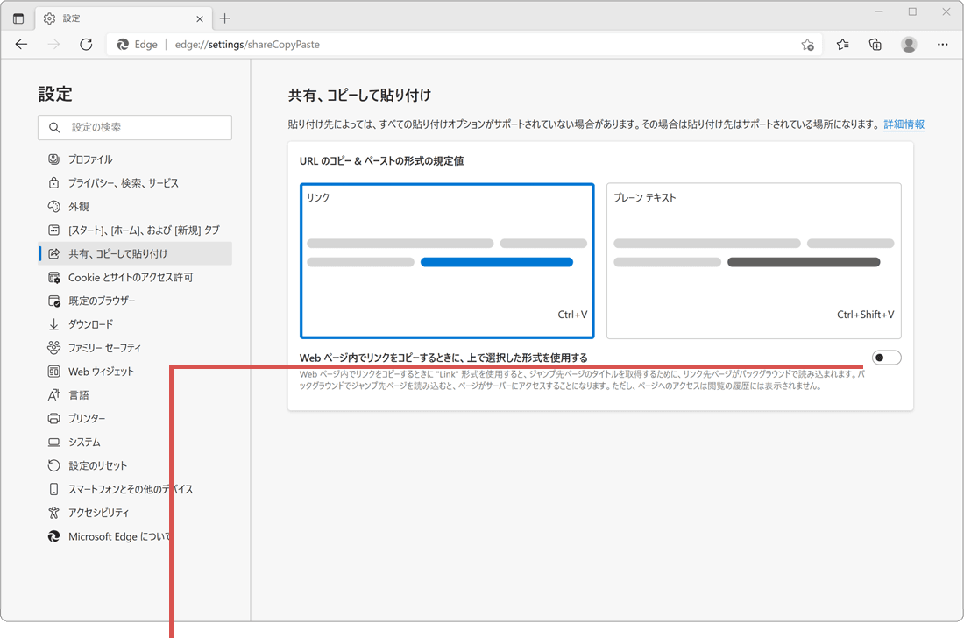Toggle use selected format when copying links
This screenshot has width=964, height=638.
887,358
